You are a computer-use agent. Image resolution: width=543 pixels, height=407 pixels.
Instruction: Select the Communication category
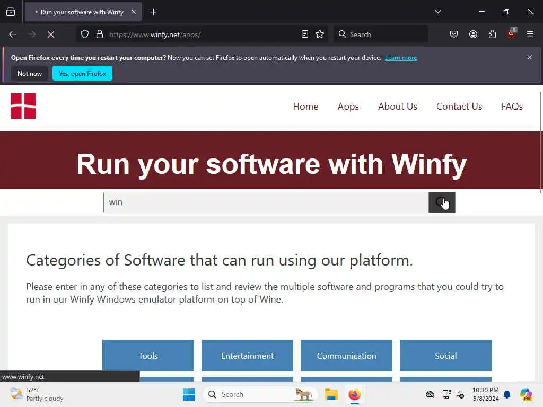[x=346, y=356]
